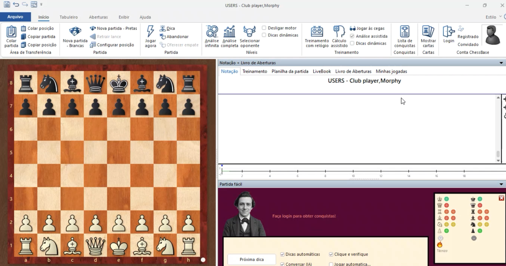
Task: Switch to the Tabuleiro ribbon tab
Action: pyautogui.click(x=69, y=17)
